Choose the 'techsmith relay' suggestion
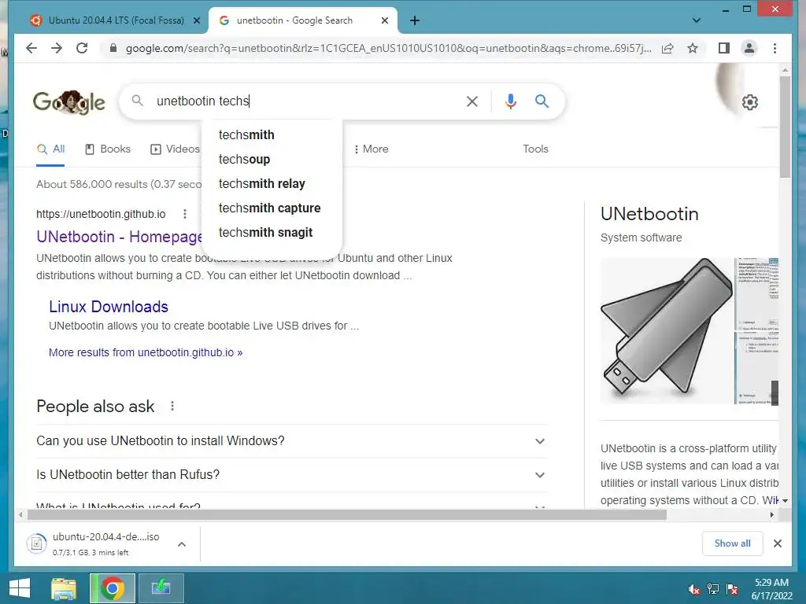806x604 pixels. click(272, 184)
